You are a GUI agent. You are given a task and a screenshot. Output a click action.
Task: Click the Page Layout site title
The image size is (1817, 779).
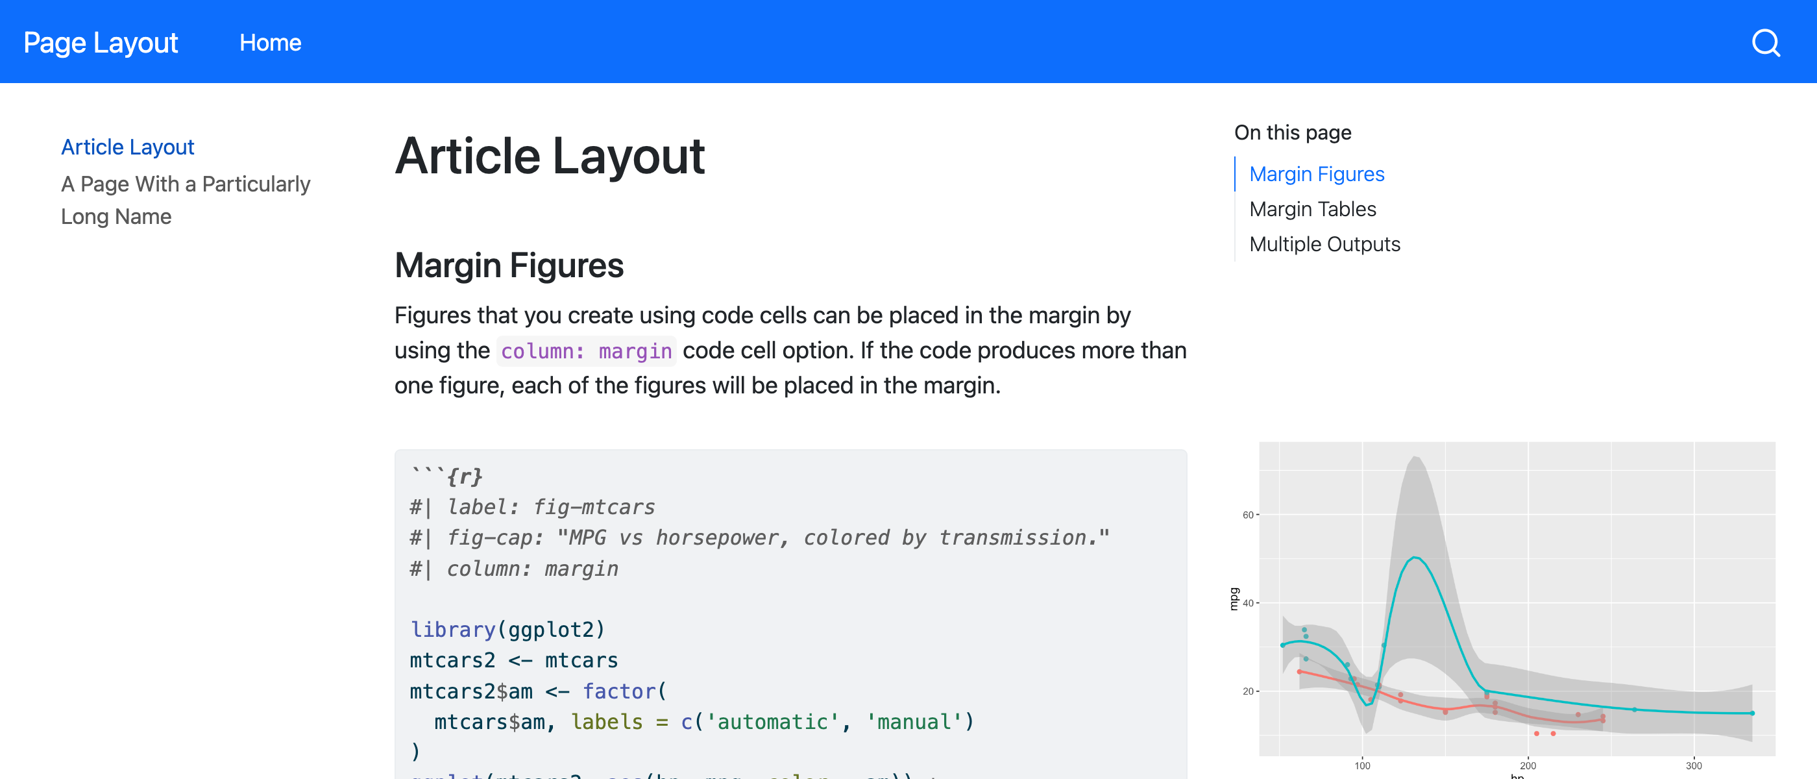point(99,42)
